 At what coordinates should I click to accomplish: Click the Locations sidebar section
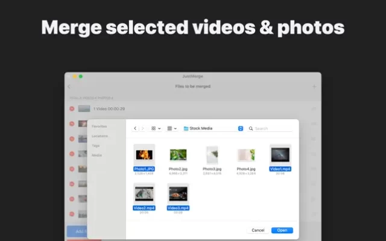[99, 136]
